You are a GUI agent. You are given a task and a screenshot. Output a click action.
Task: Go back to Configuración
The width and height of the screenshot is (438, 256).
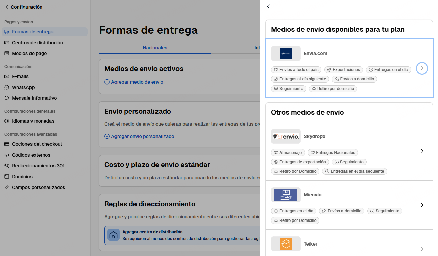23,7
